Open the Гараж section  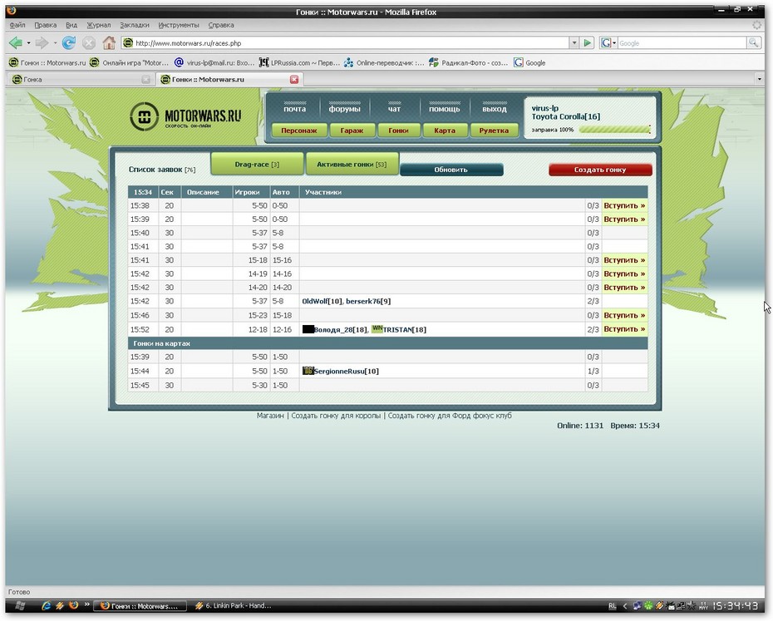(352, 131)
